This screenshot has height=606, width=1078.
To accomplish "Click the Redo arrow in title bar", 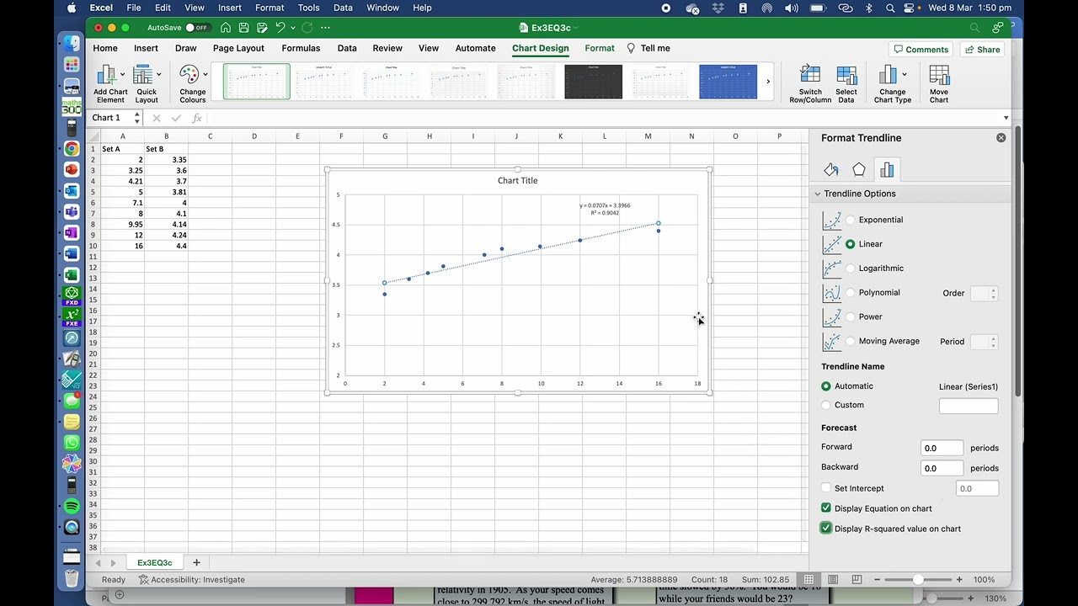I will pos(307,28).
